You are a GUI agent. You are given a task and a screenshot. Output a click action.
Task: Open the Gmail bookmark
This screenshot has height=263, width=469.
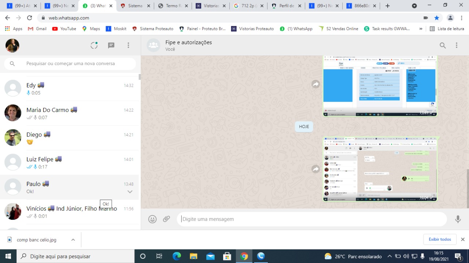coord(37,29)
